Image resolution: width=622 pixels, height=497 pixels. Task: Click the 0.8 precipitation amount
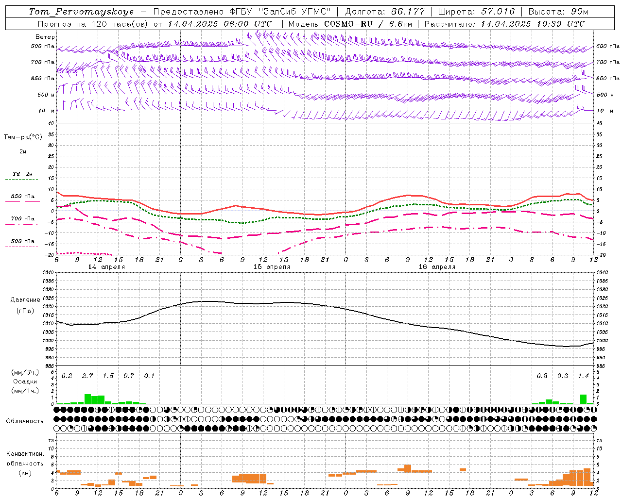pyautogui.click(x=542, y=376)
